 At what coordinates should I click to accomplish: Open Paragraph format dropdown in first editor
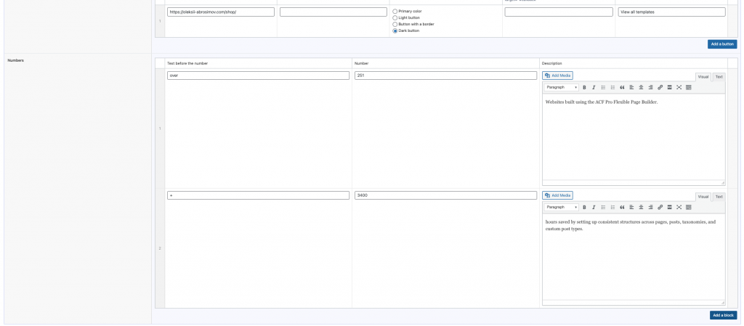(x=562, y=88)
